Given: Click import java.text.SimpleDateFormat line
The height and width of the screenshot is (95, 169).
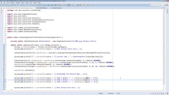Looking at the screenshot, I should tap(22, 14).
